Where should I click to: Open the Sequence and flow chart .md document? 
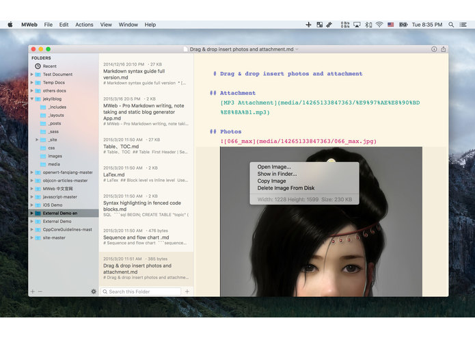146,237
